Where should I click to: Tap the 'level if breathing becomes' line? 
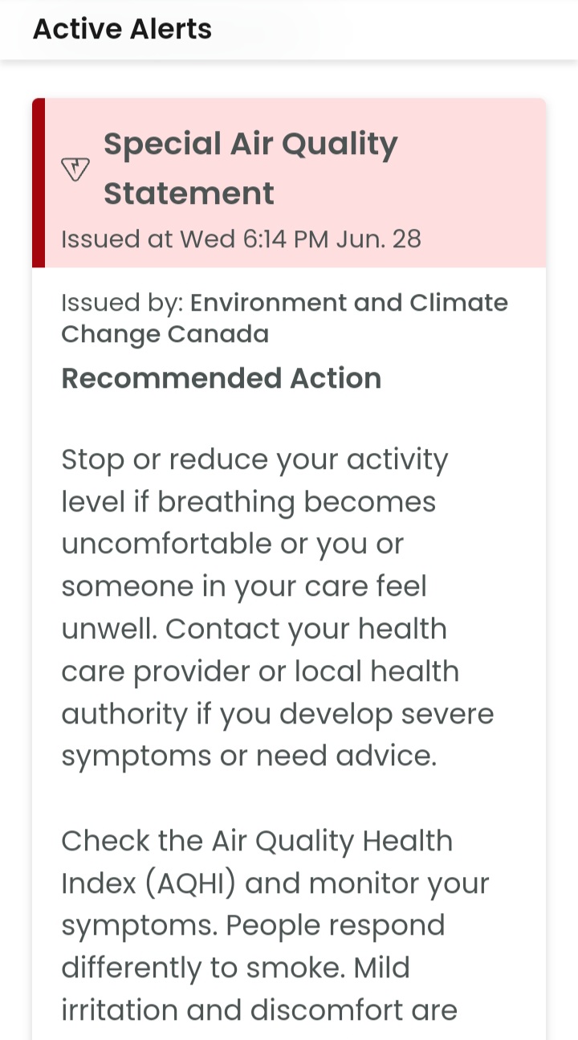pyautogui.click(x=248, y=502)
